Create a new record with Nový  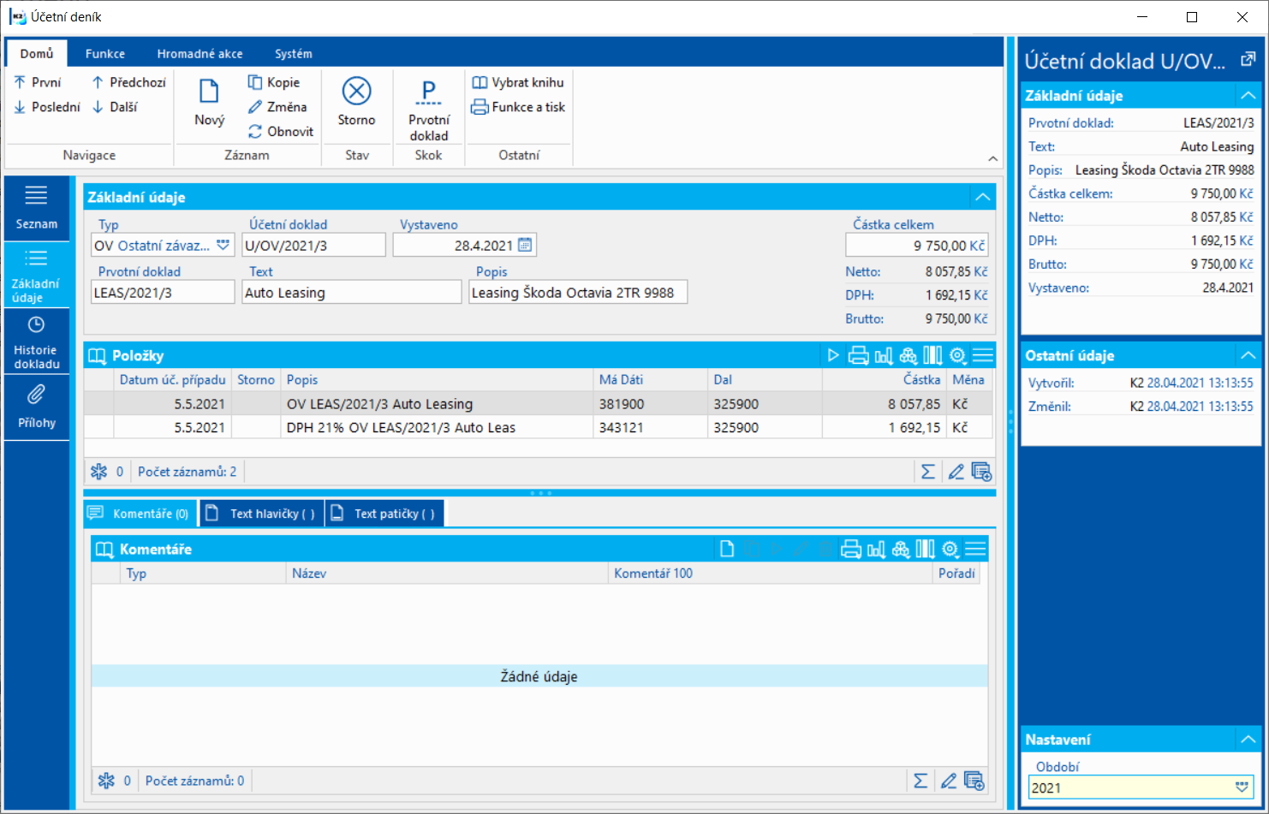pyautogui.click(x=209, y=102)
